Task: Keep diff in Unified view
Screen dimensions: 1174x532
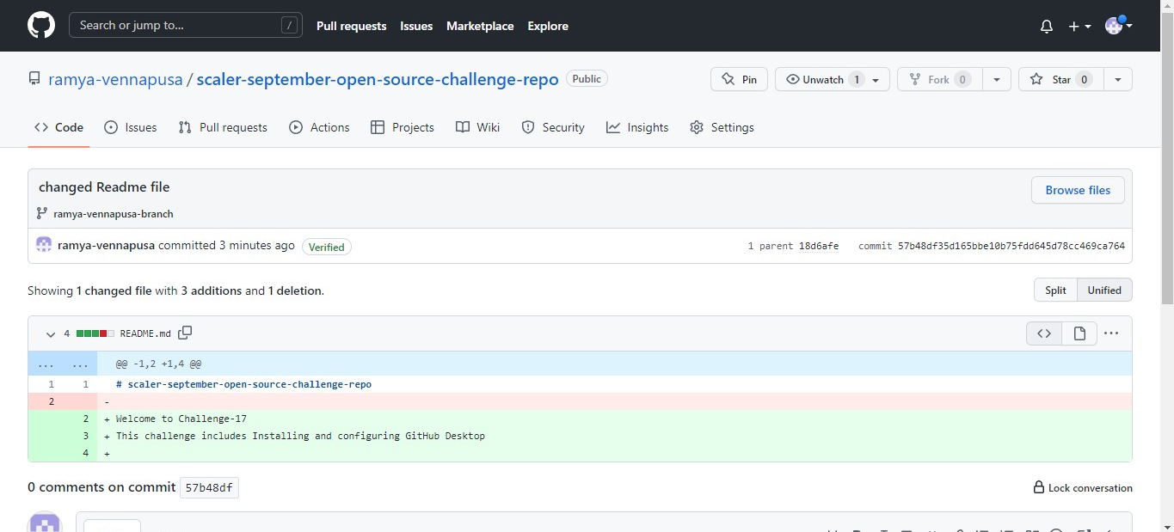Action: [1104, 290]
